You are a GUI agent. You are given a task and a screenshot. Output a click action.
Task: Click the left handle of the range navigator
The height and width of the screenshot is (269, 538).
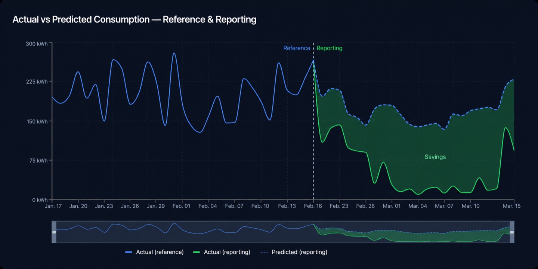click(x=54, y=232)
